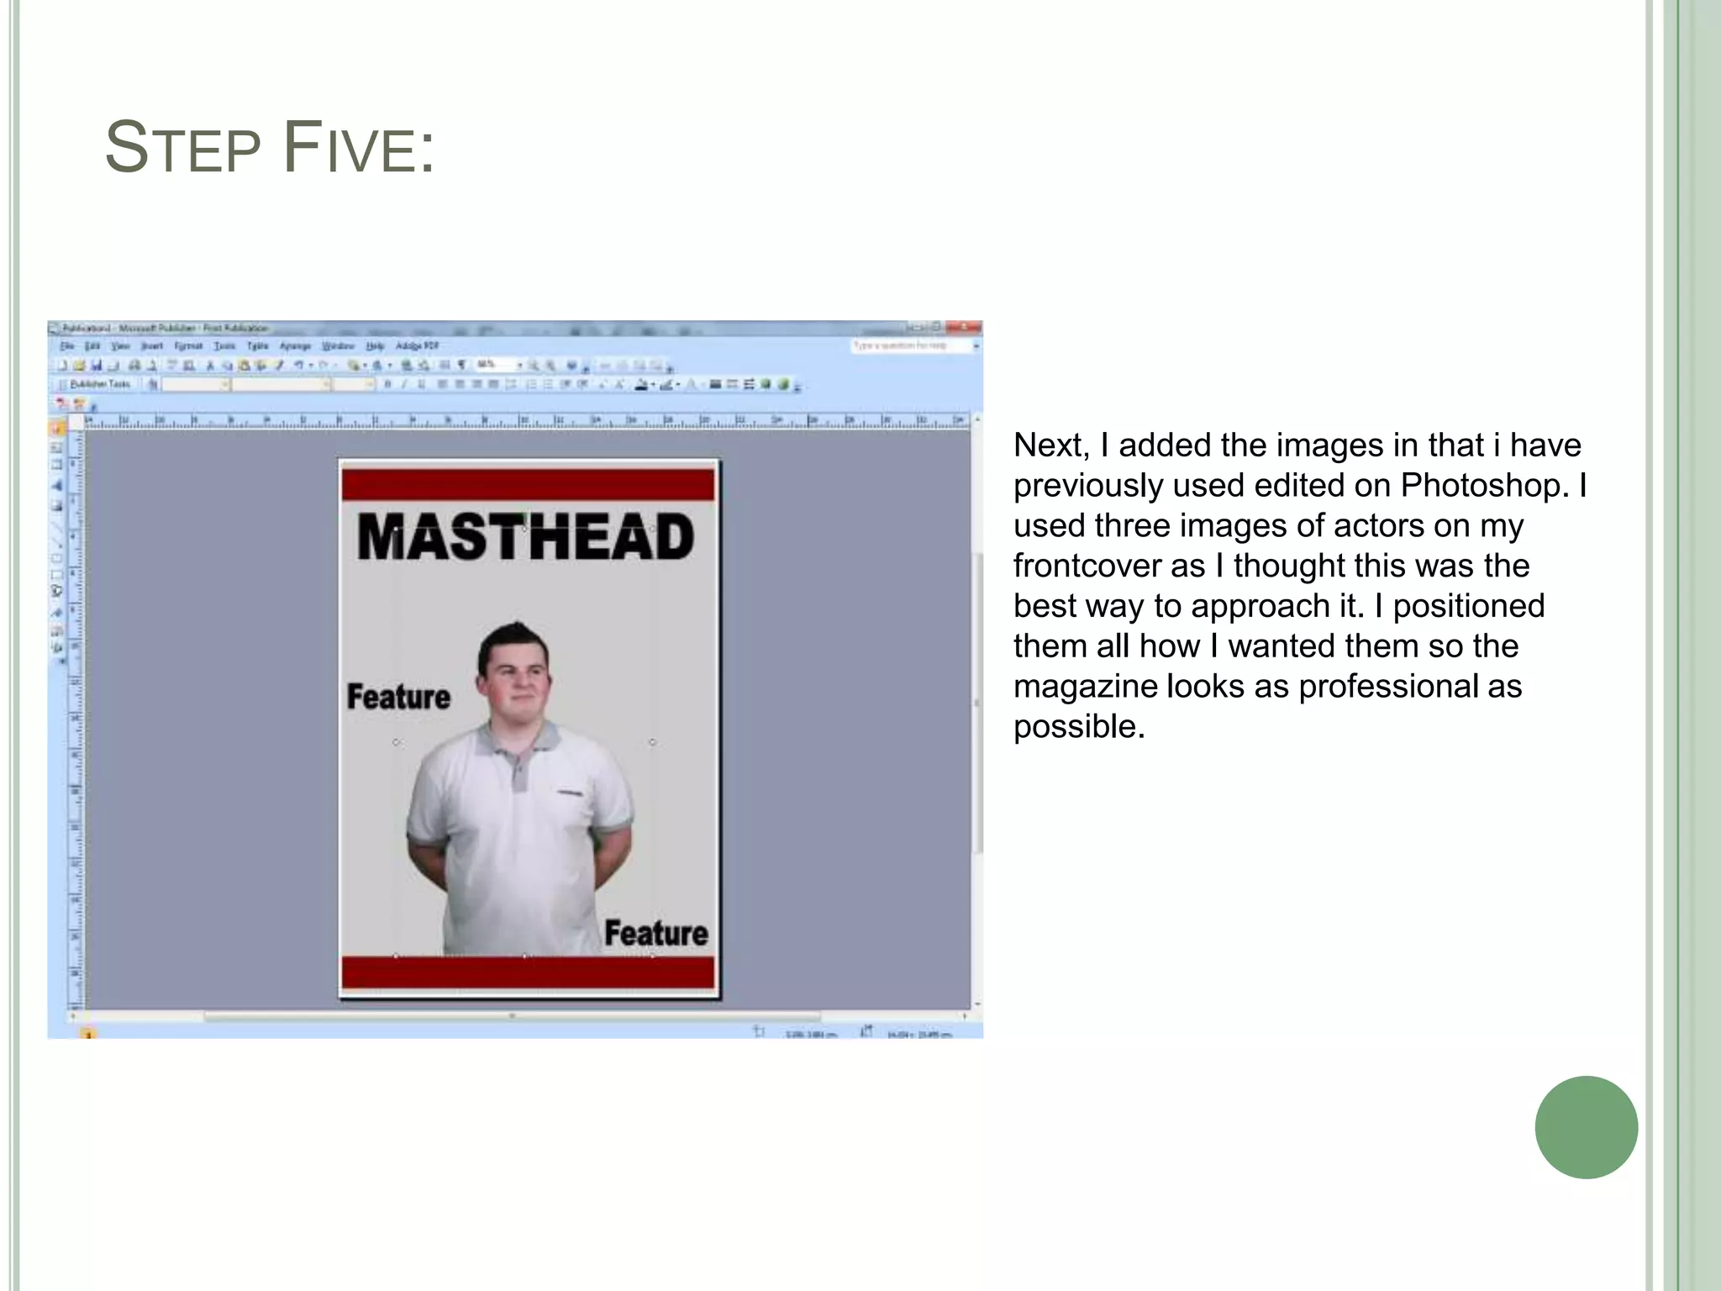
Task: Select the Picture Frame tool in side toolbar
Action: click(x=56, y=506)
